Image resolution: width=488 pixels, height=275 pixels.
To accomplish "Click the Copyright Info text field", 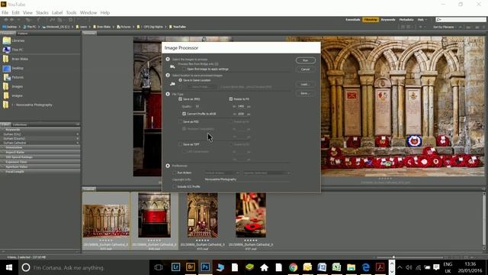I will pyautogui.click(x=247, y=180).
